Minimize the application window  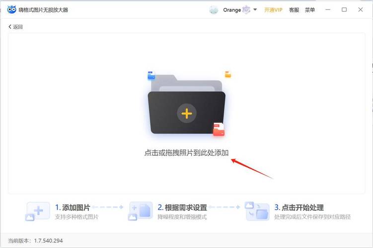click(x=328, y=10)
